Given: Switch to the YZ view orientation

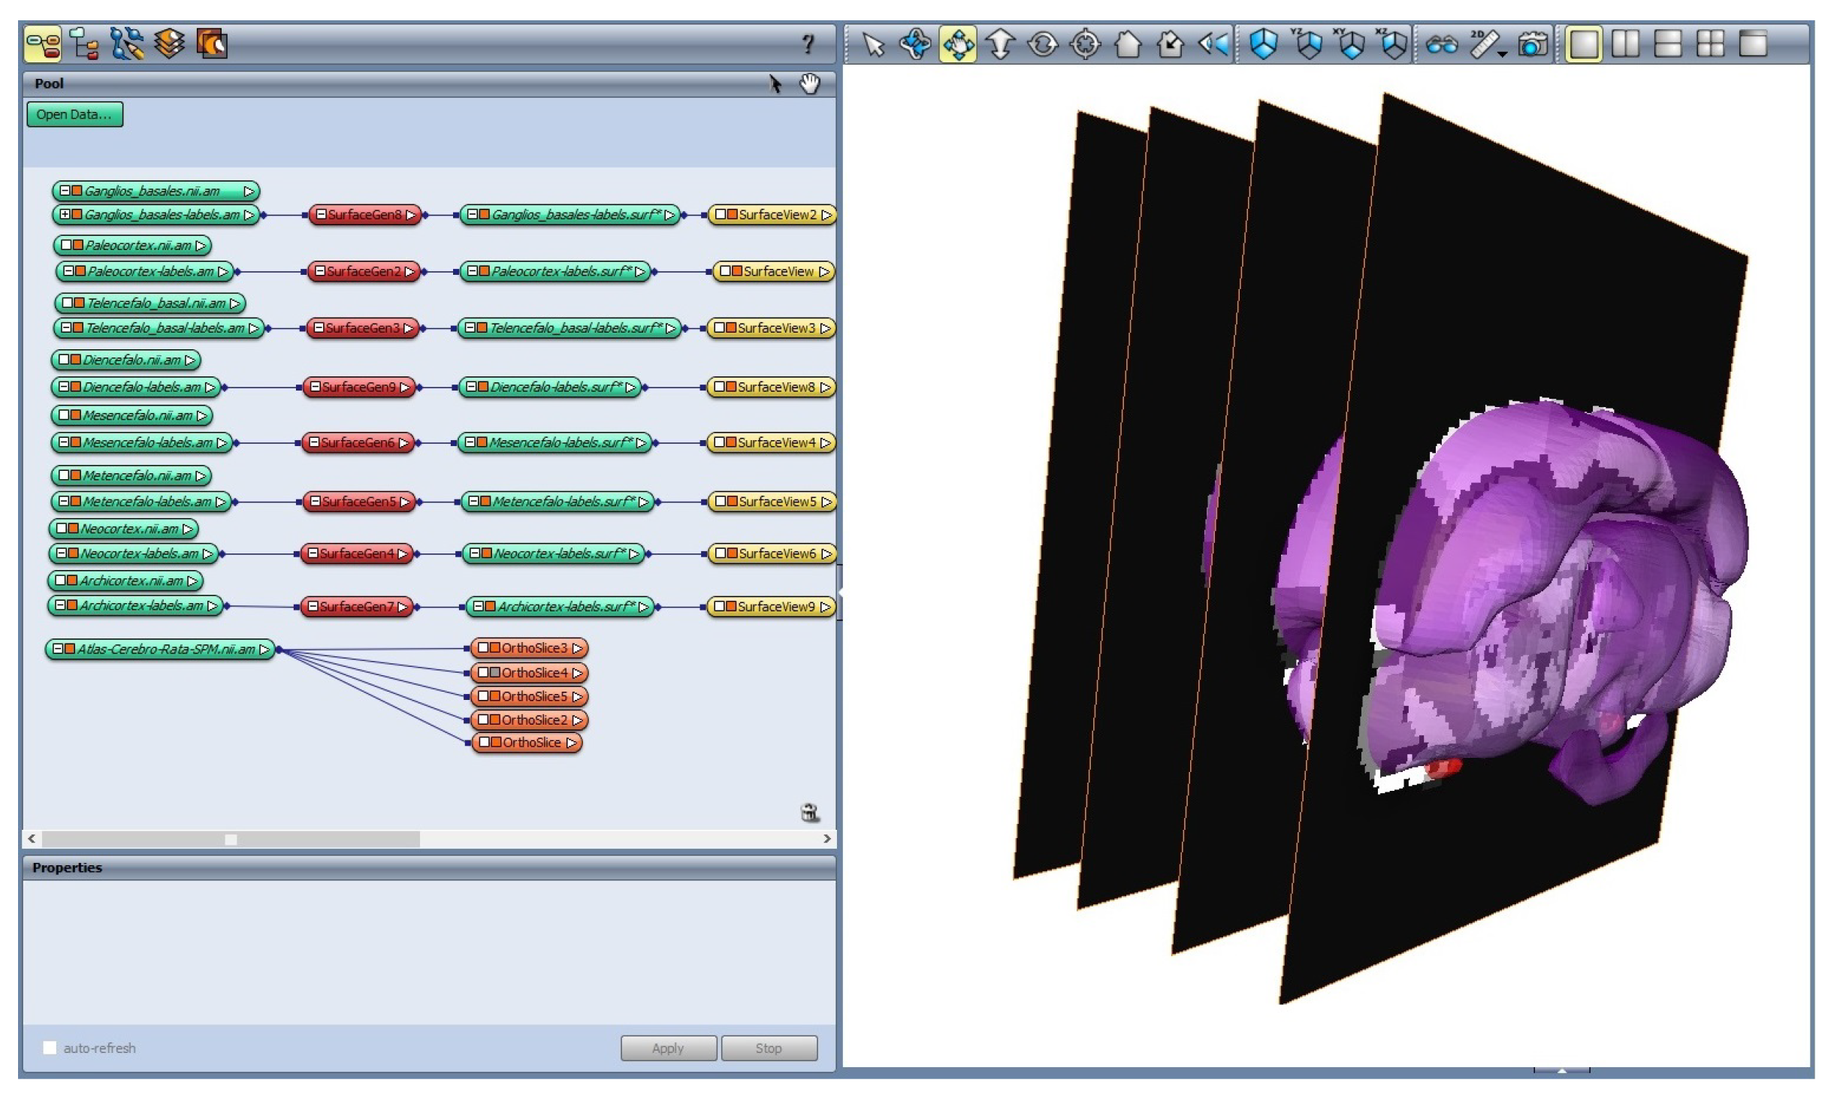Looking at the screenshot, I should pos(1307,45).
